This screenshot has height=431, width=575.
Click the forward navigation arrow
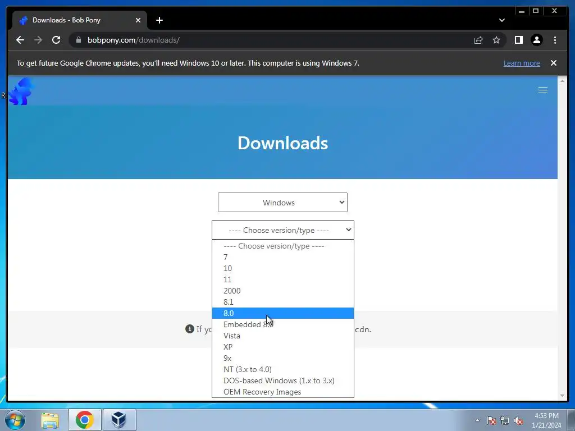(x=38, y=40)
